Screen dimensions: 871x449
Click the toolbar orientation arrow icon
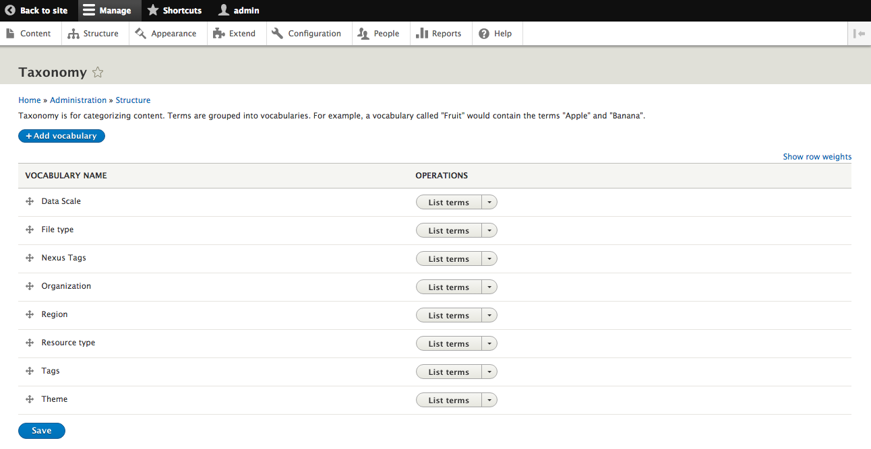(x=859, y=34)
